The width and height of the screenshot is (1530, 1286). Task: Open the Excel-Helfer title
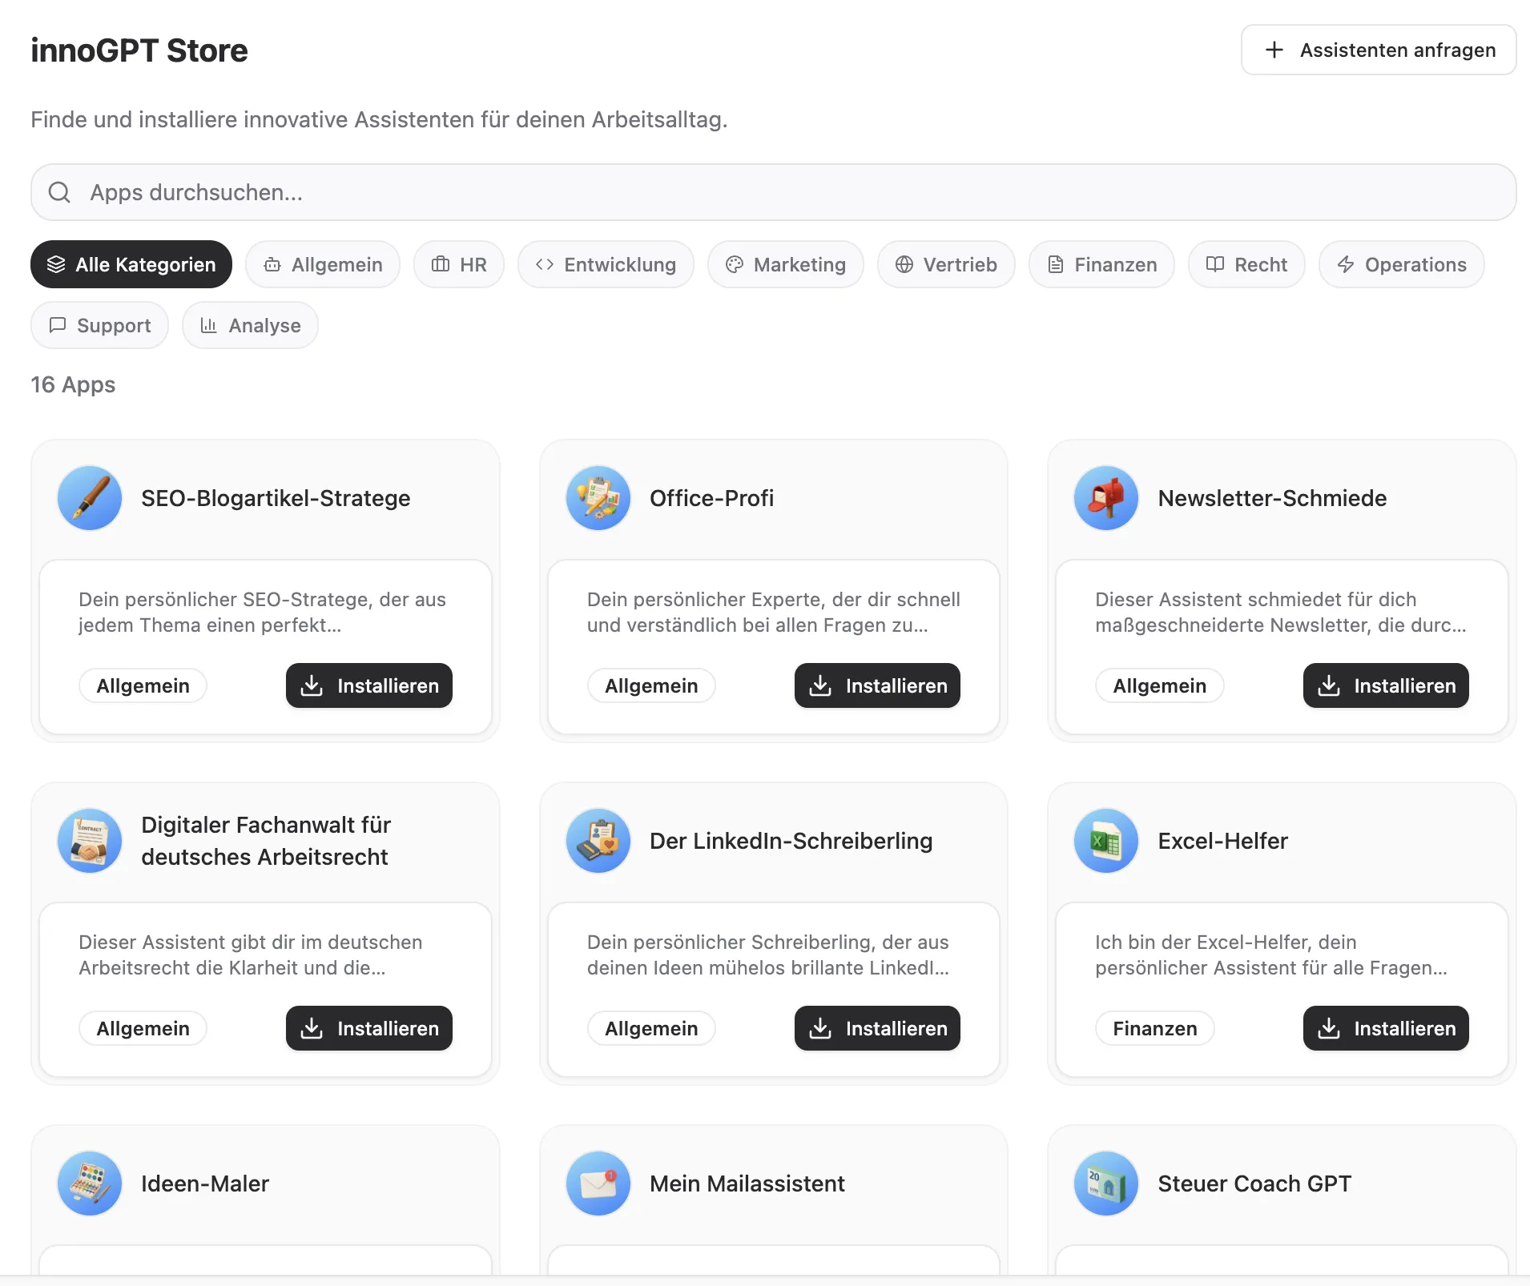(1222, 841)
